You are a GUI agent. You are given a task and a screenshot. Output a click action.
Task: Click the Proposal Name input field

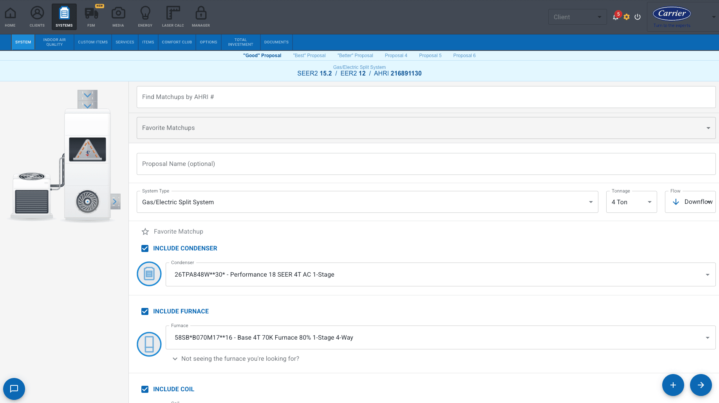click(x=426, y=164)
